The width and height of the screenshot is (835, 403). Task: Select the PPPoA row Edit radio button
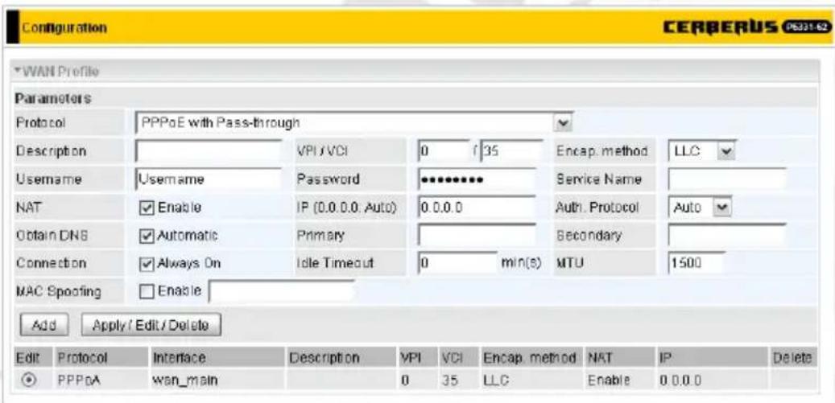click(x=31, y=380)
